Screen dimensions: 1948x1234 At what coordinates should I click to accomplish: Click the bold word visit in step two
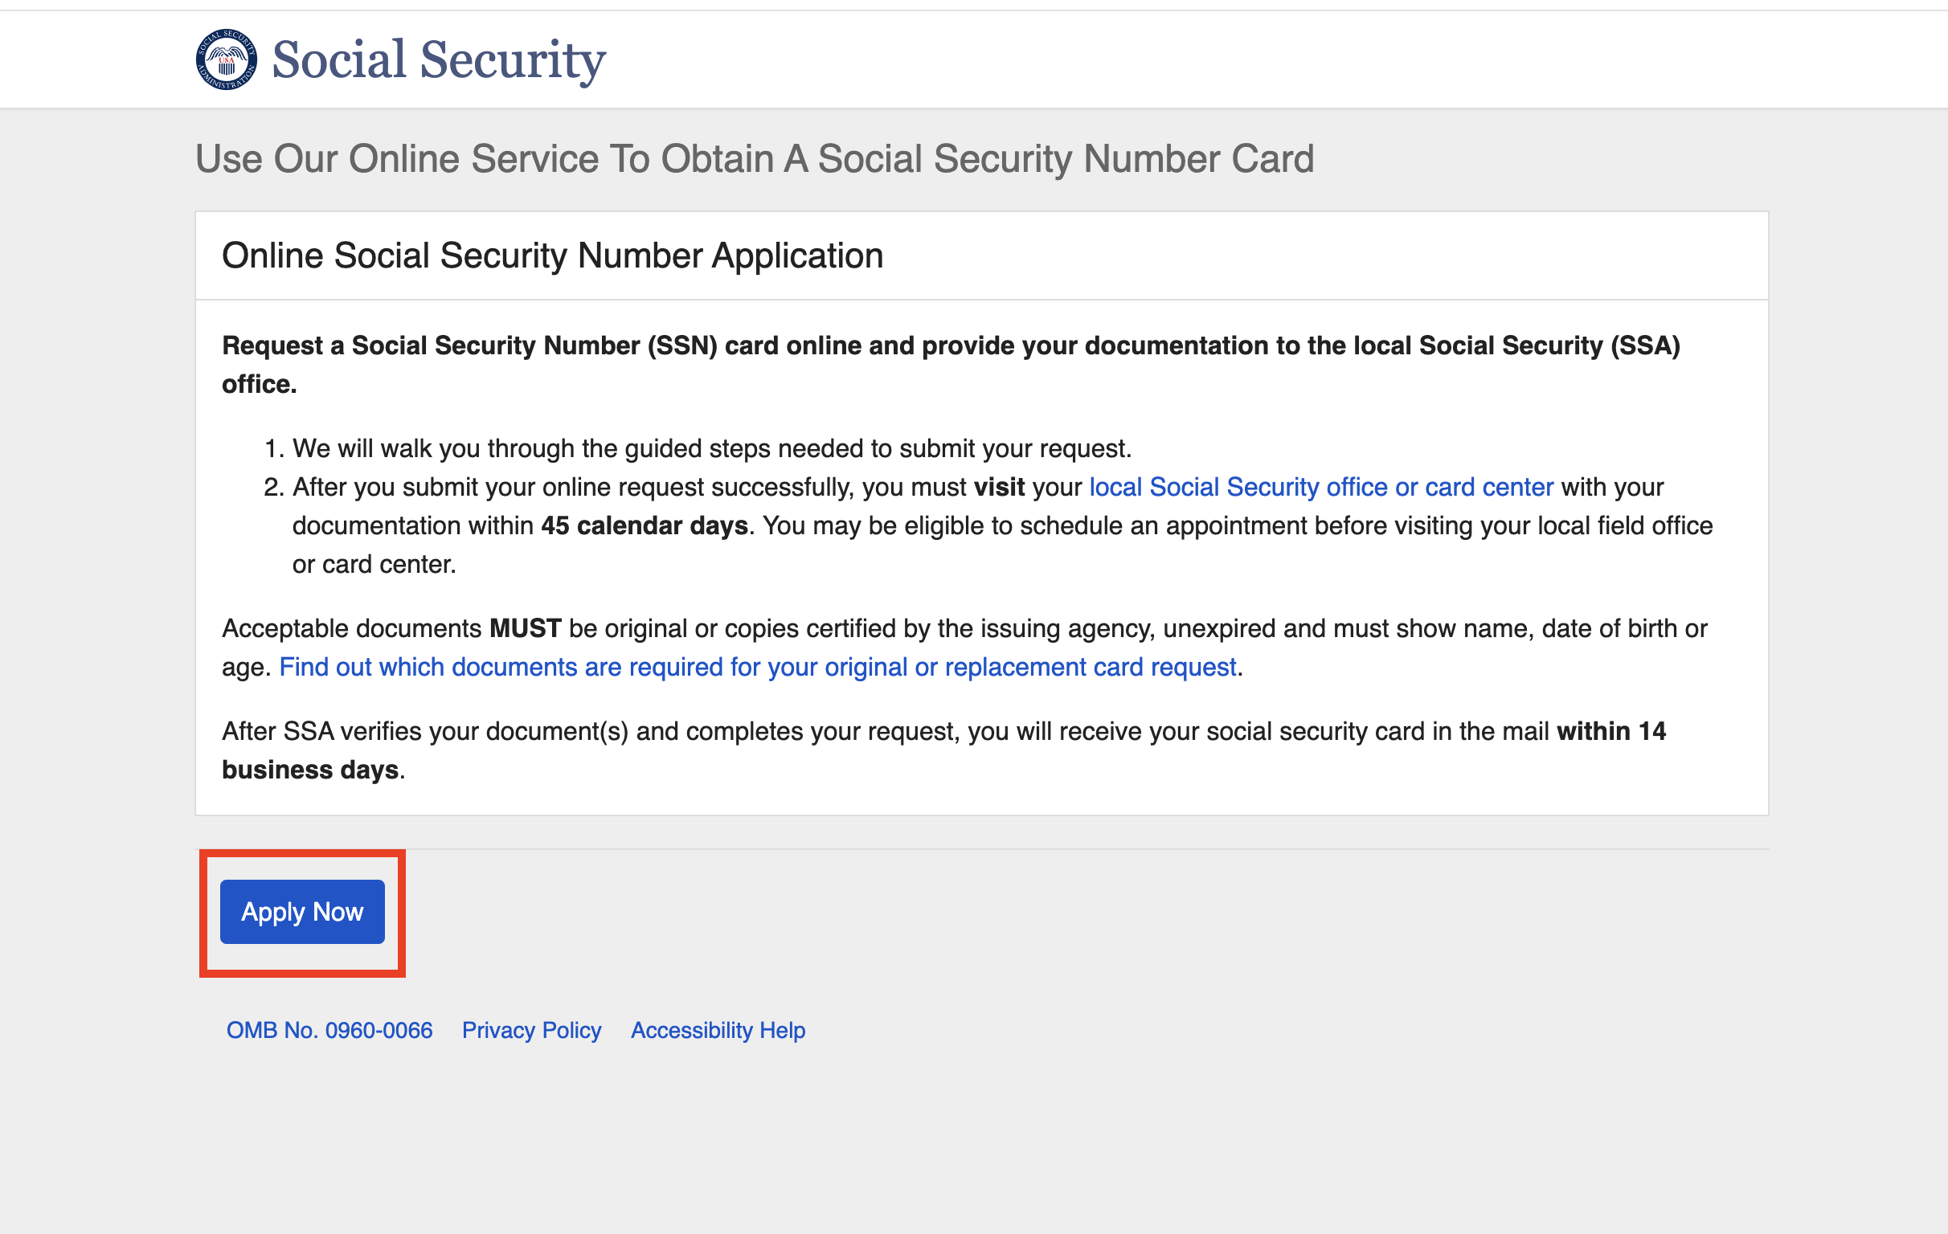click(x=999, y=487)
